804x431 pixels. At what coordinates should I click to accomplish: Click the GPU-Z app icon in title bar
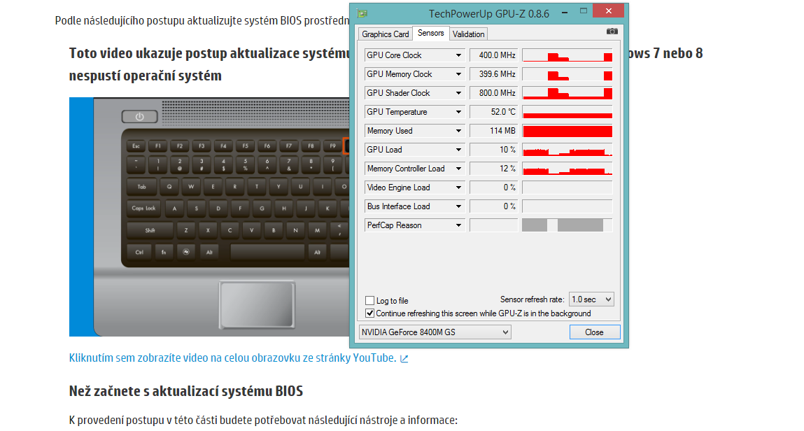point(362,13)
